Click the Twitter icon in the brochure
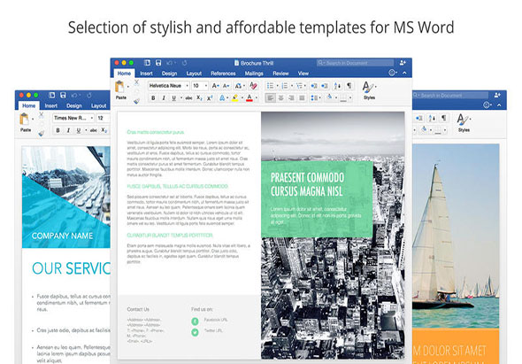Image resolution: width=522 pixels, height=364 pixels. pos(195,332)
